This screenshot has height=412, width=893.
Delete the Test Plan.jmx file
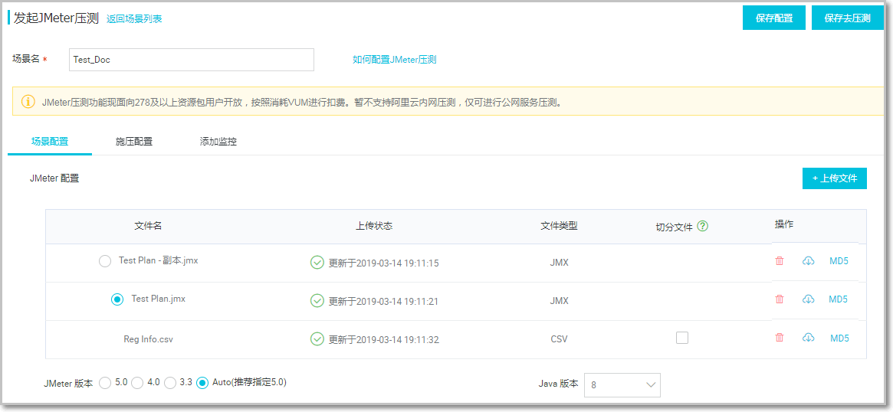tap(780, 299)
